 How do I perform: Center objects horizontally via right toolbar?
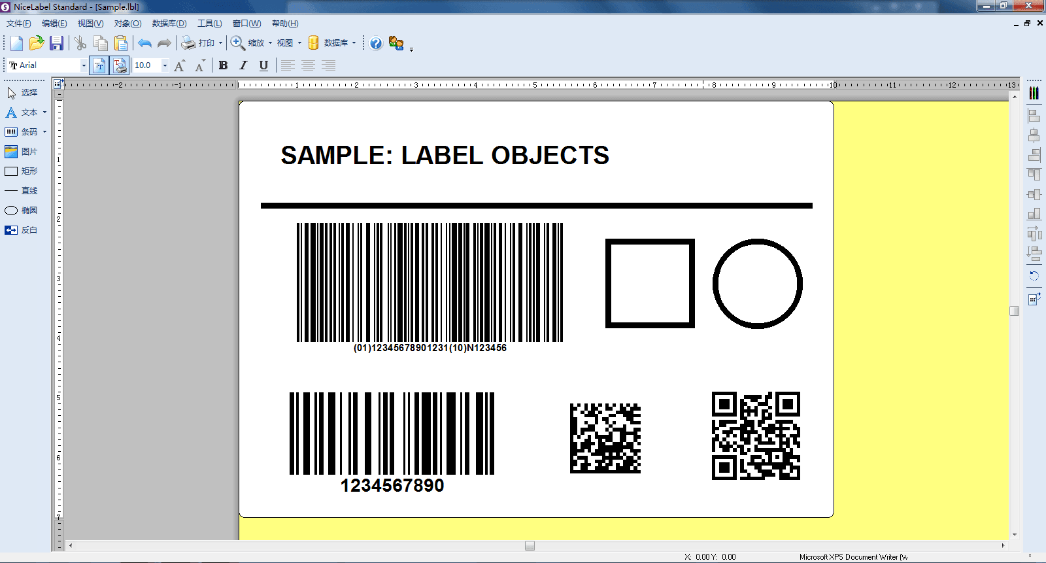tap(1034, 135)
